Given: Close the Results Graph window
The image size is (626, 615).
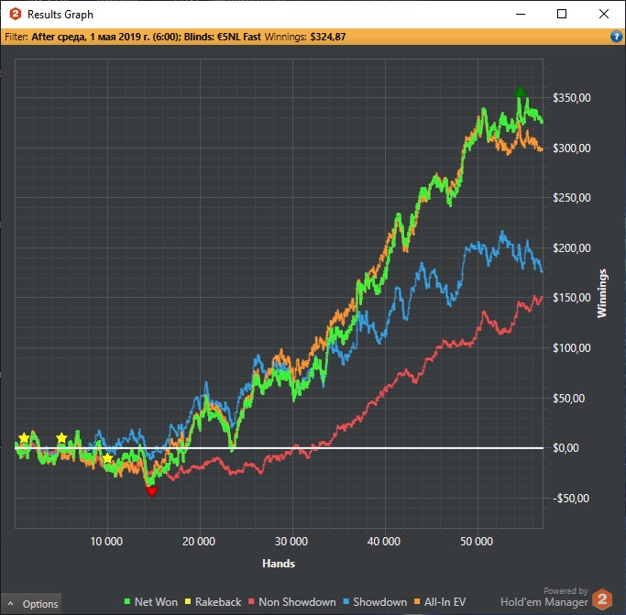Looking at the screenshot, I should coord(604,14).
